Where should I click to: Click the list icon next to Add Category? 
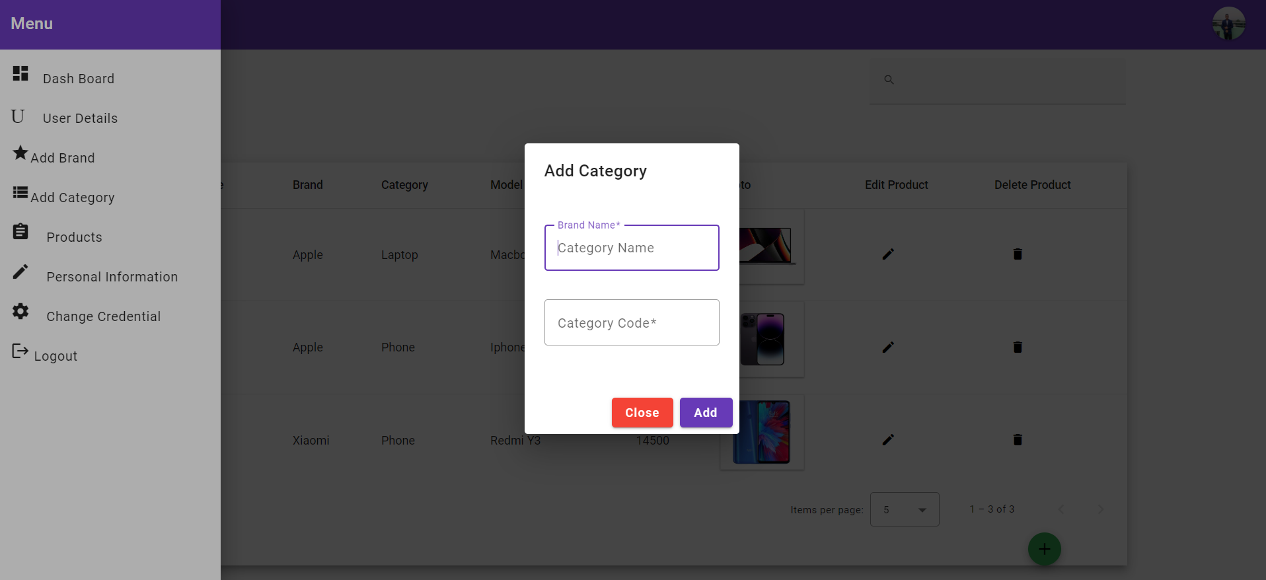coord(20,192)
